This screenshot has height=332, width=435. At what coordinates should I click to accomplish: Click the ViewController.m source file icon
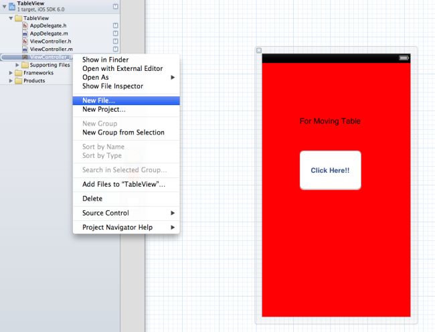[x=25, y=50]
